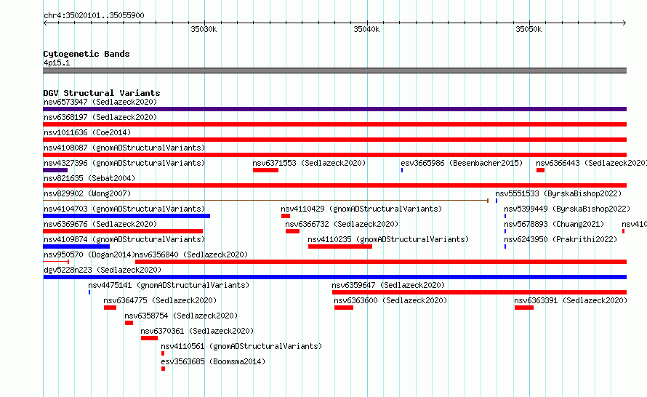Select the red nsv6369676 variant bar

[123, 231]
